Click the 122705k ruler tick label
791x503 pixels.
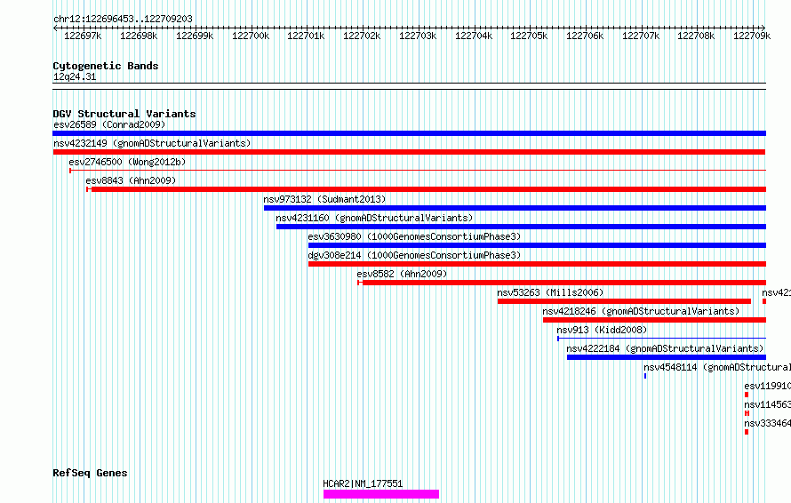point(529,36)
